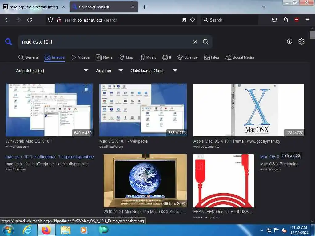This screenshot has width=315, height=236.
Task: Go back with the browser back arrow
Action: [x=7, y=20]
